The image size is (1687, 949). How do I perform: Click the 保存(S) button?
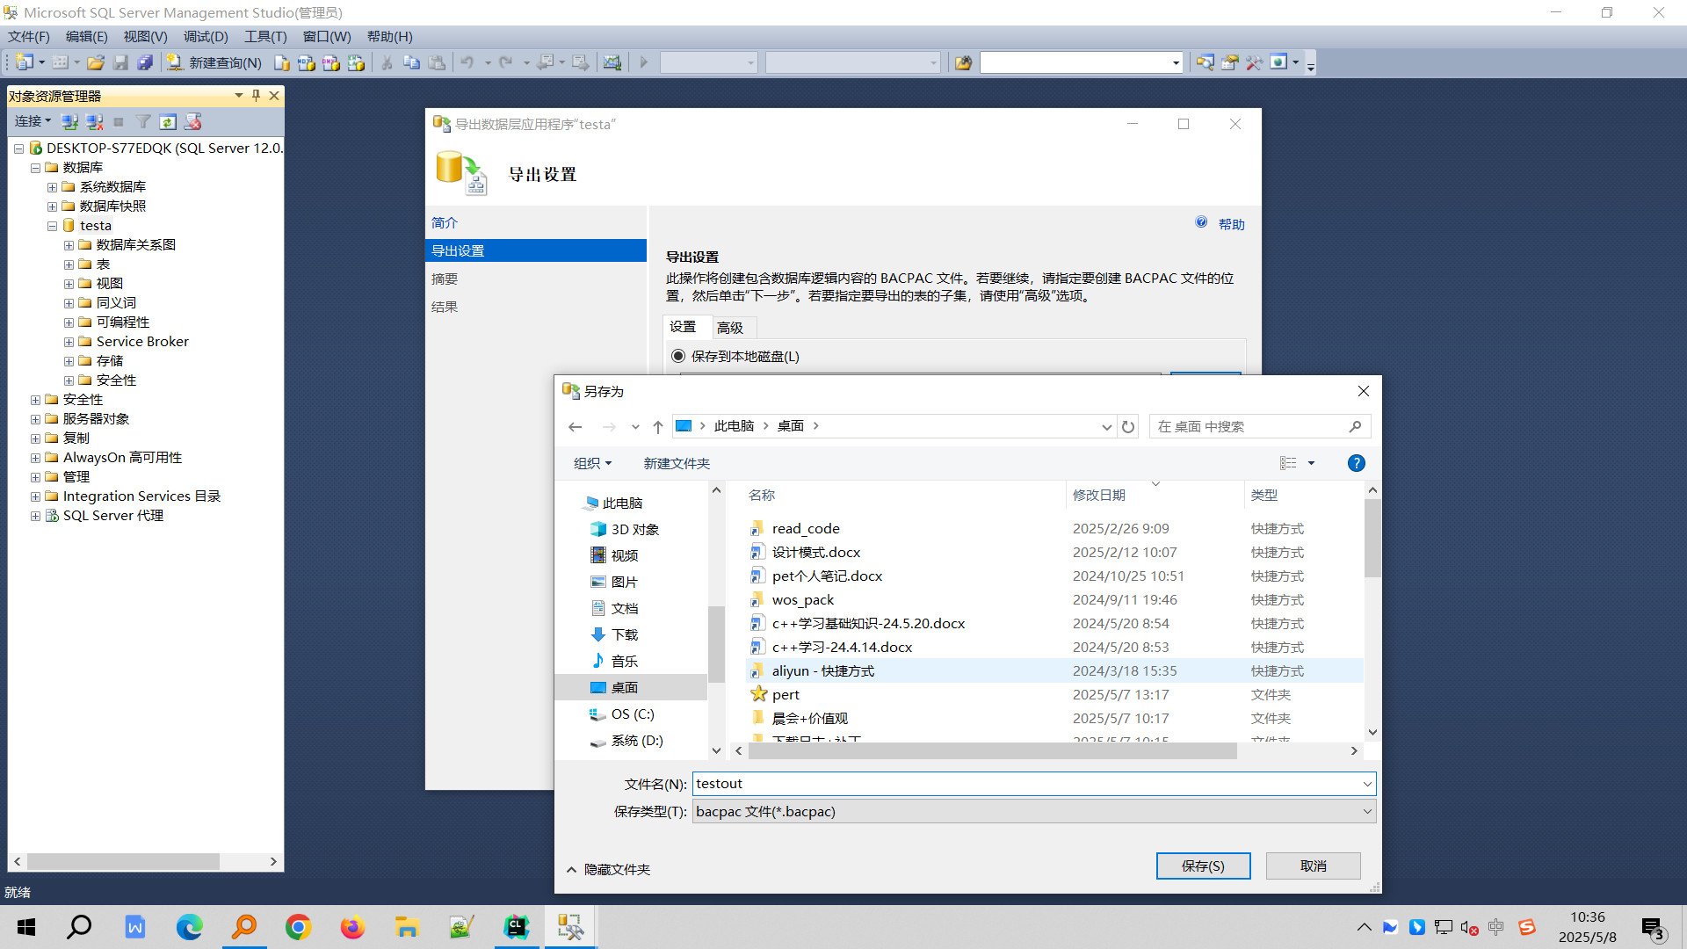[x=1203, y=866]
